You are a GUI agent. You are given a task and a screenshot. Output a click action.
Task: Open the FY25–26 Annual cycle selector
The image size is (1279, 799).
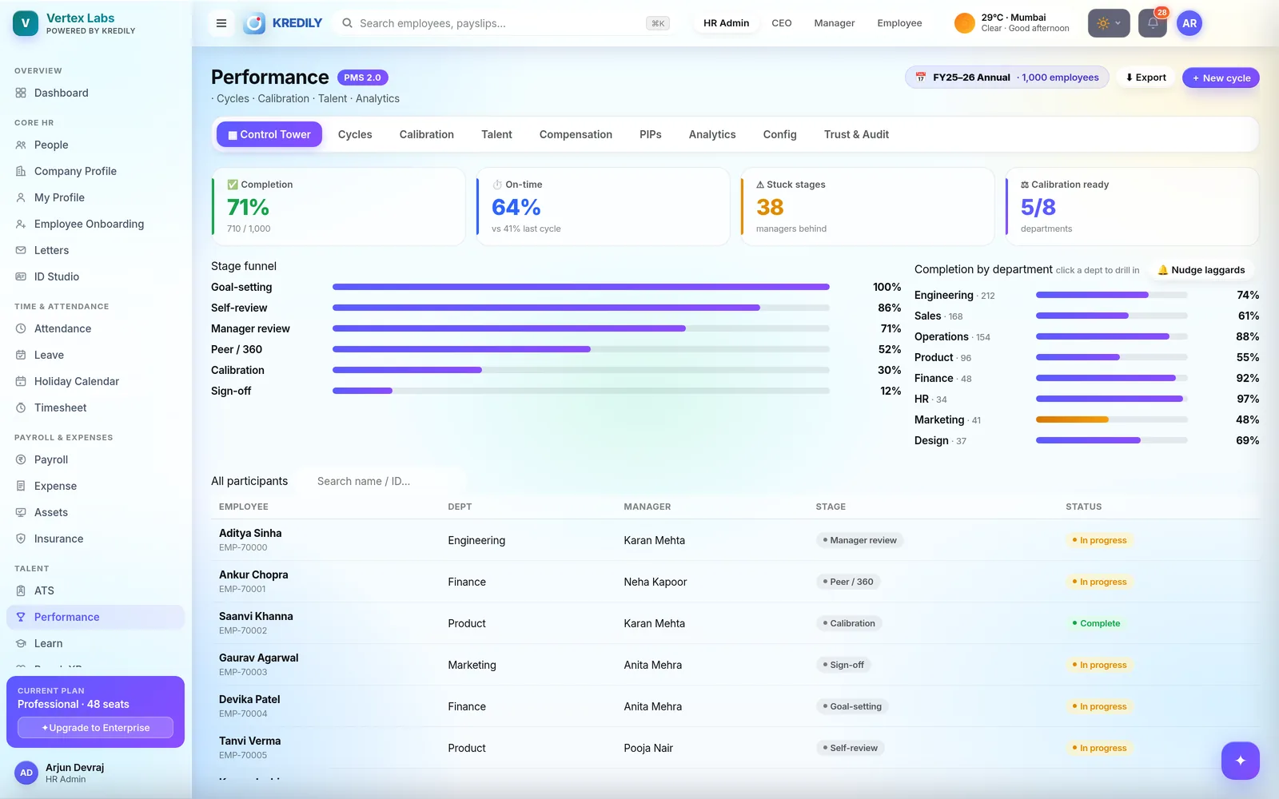tap(1007, 78)
